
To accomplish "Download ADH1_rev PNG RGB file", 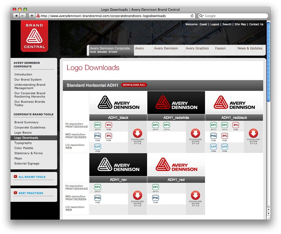I will pos(98,198).
